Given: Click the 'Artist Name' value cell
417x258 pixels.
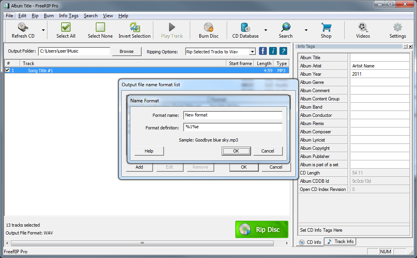Looking at the screenshot, I should (x=380, y=65).
